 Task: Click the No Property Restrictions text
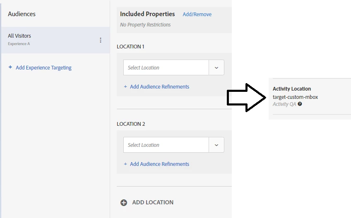click(145, 25)
